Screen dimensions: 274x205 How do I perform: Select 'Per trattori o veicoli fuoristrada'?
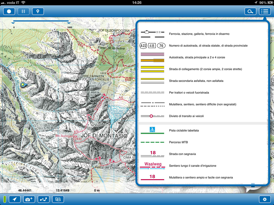pos(189,93)
